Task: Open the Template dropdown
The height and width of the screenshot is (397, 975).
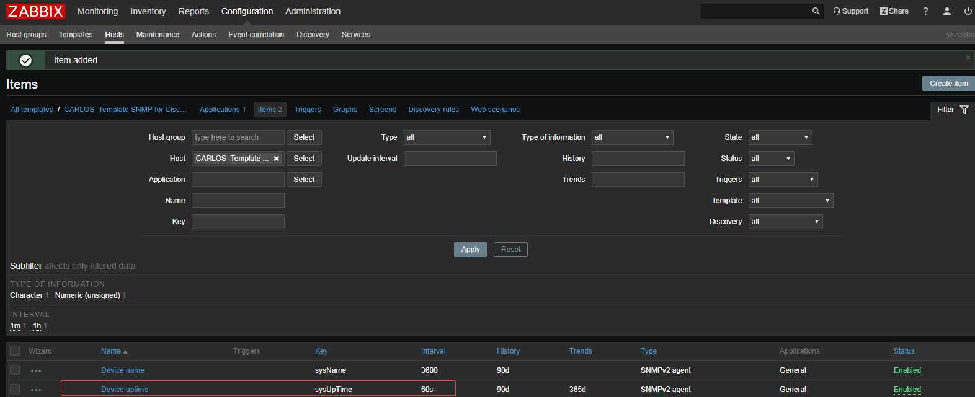Action: [x=791, y=201]
